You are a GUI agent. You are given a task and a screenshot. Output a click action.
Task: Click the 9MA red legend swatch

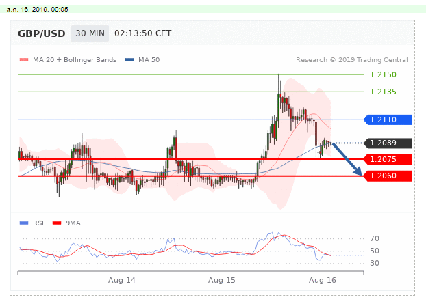pyautogui.click(x=57, y=223)
